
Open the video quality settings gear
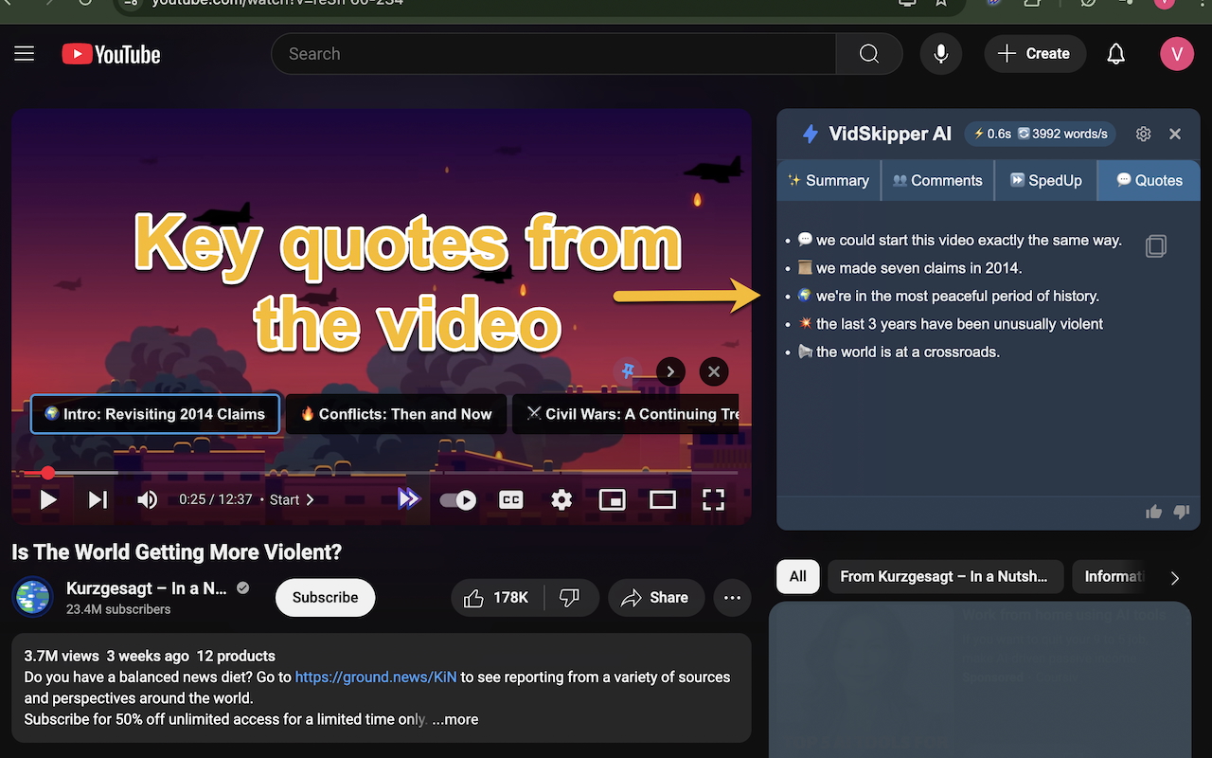pos(561,499)
